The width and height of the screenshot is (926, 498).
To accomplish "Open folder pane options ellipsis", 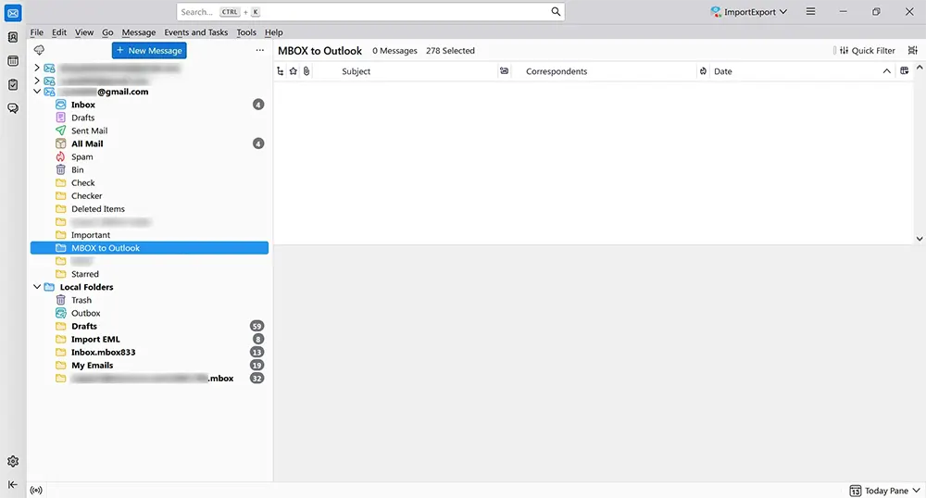I will tap(260, 50).
